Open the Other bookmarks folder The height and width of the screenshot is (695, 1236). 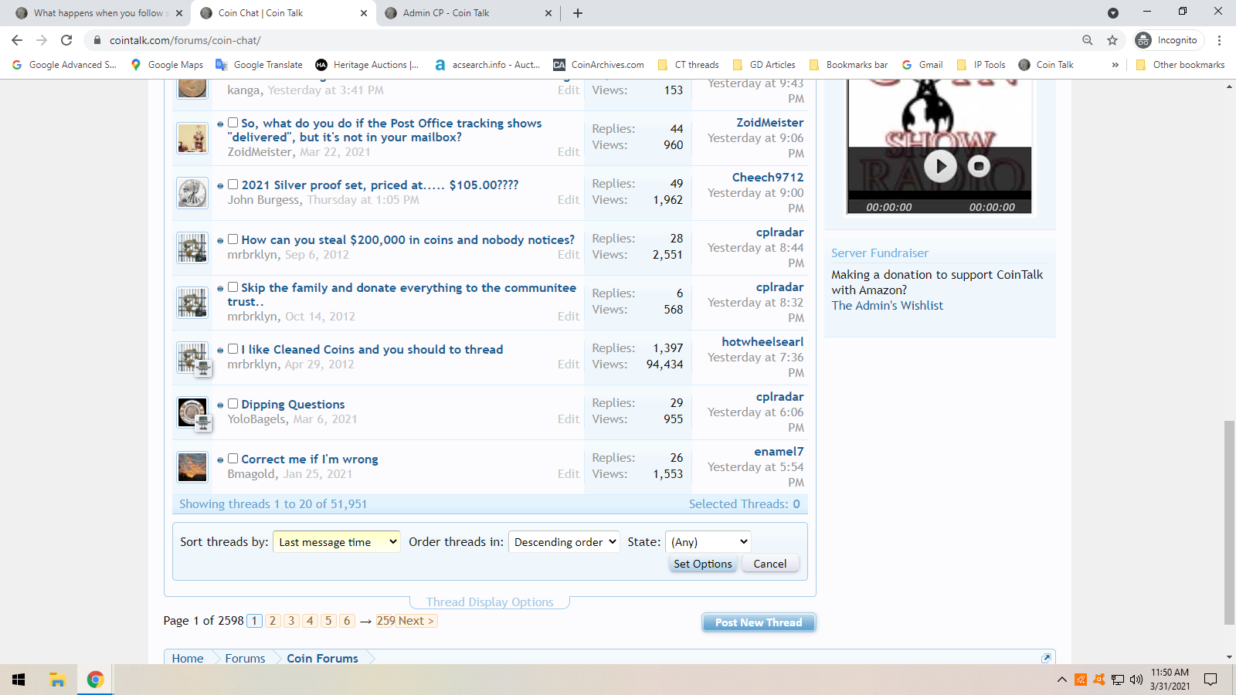click(1180, 65)
